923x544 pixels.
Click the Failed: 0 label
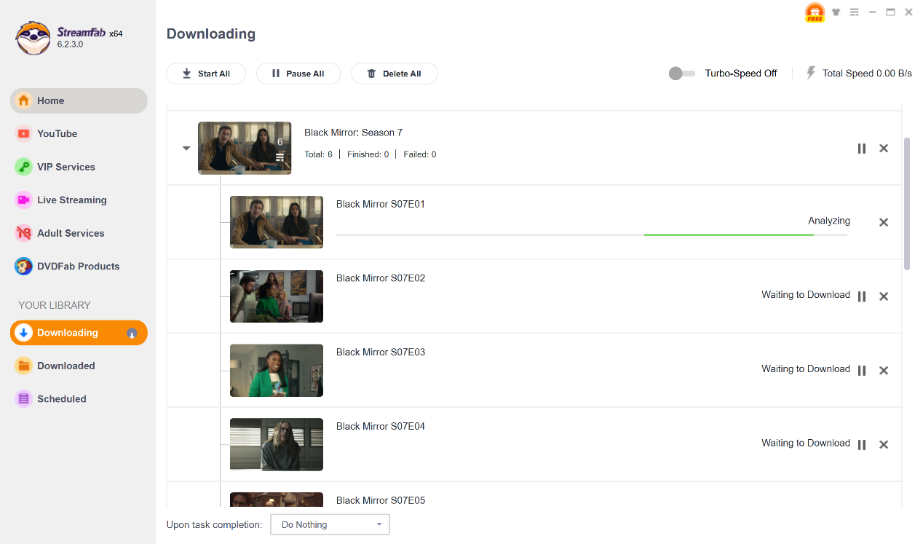pos(420,154)
